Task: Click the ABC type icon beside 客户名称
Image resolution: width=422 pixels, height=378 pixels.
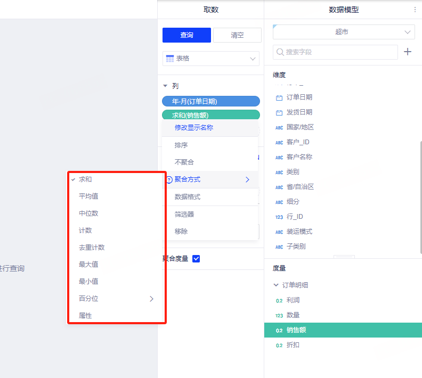Action: pos(279,158)
